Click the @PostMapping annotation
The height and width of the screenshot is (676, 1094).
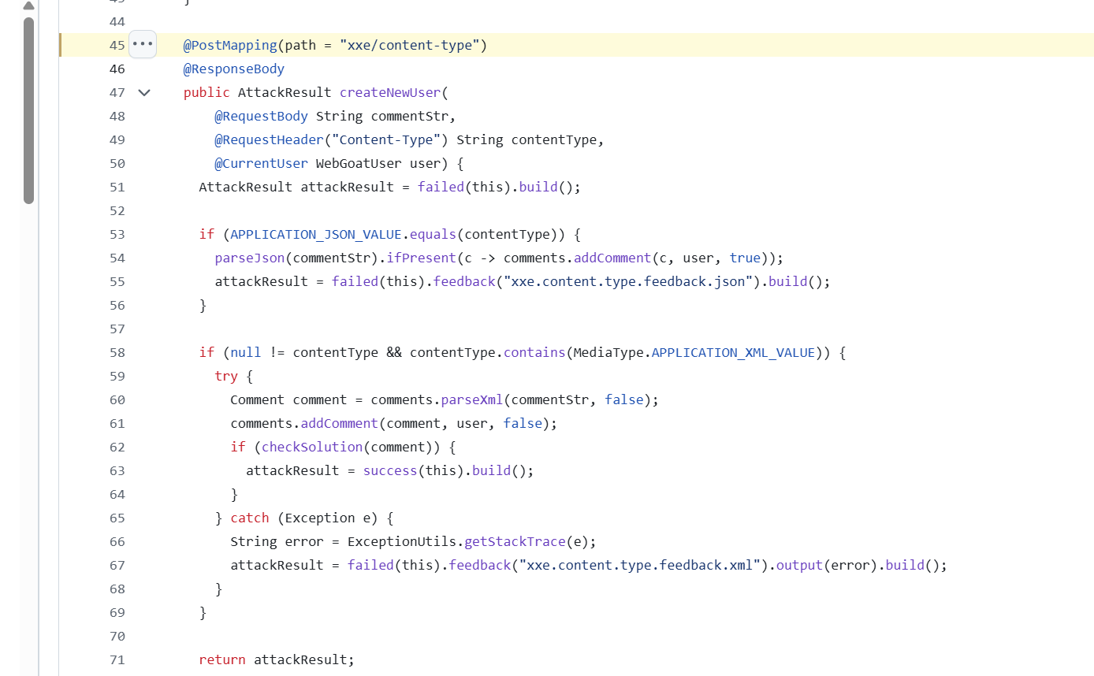tap(230, 45)
